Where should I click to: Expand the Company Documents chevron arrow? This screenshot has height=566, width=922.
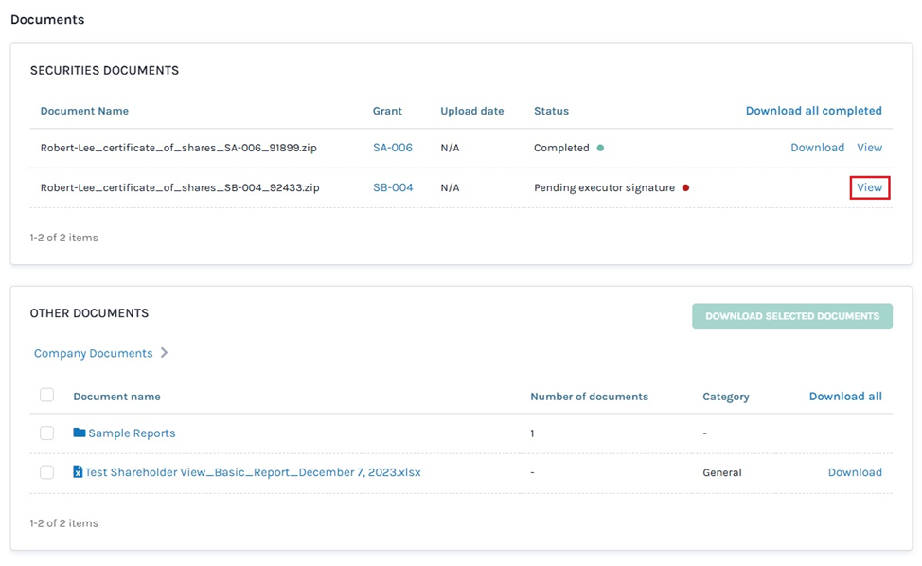point(165,353)
